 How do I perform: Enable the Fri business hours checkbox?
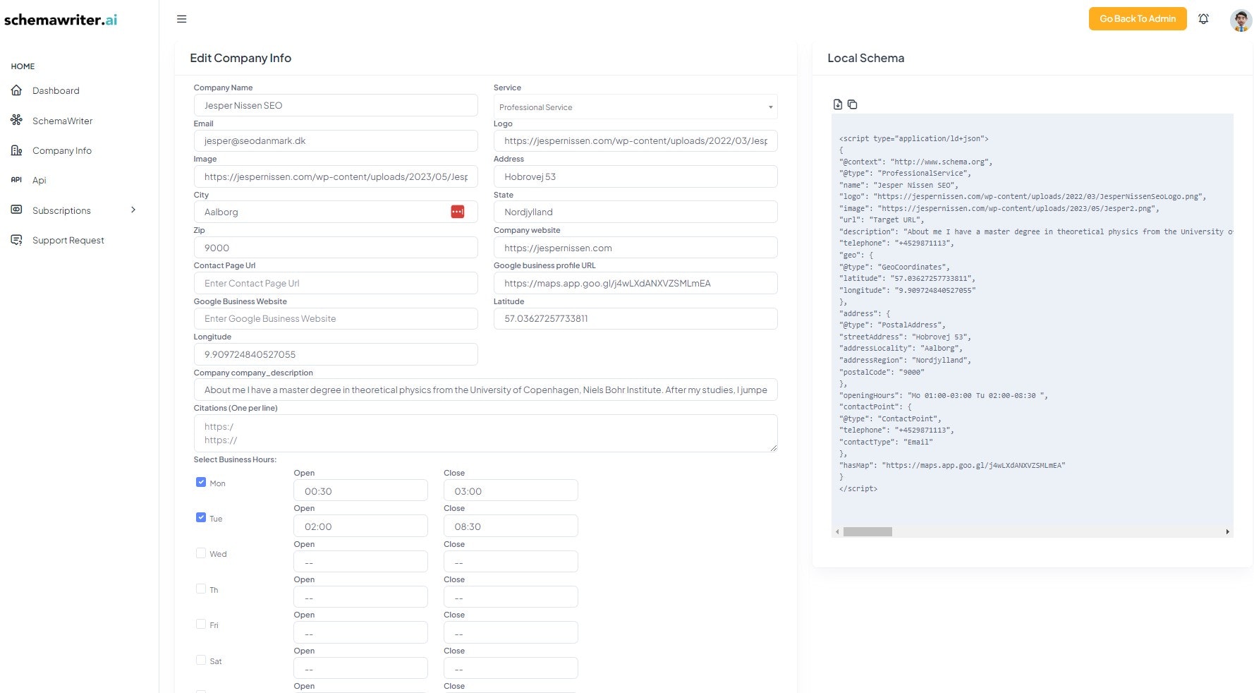(201, 624)
